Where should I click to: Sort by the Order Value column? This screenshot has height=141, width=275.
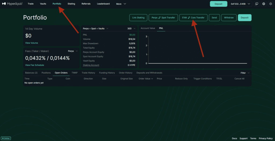[146, 79]
